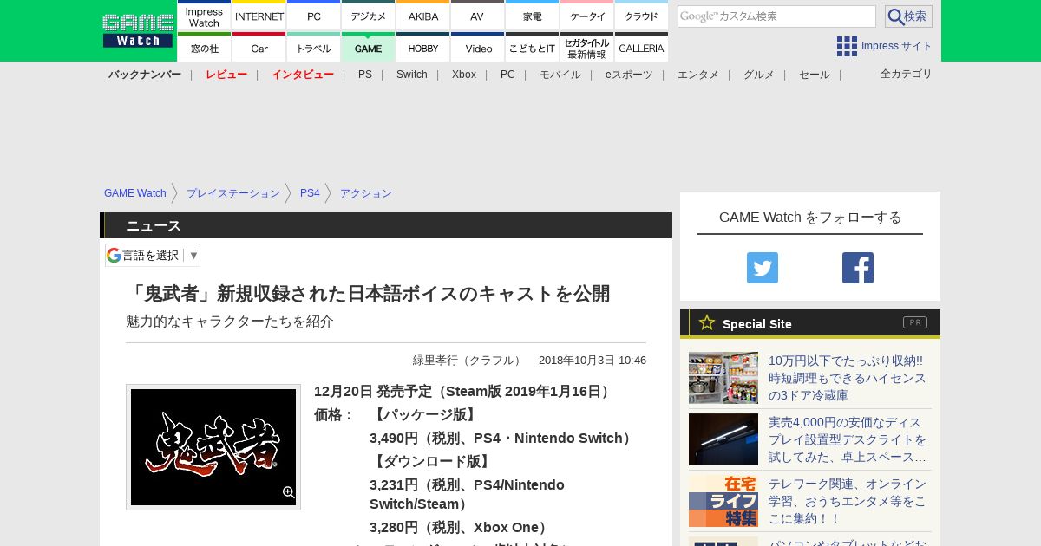Click the author name 緑里孝行（クラフル）
Image resolution: width=1041 pixels, height=546 pixels.
(x=468, y=361)
